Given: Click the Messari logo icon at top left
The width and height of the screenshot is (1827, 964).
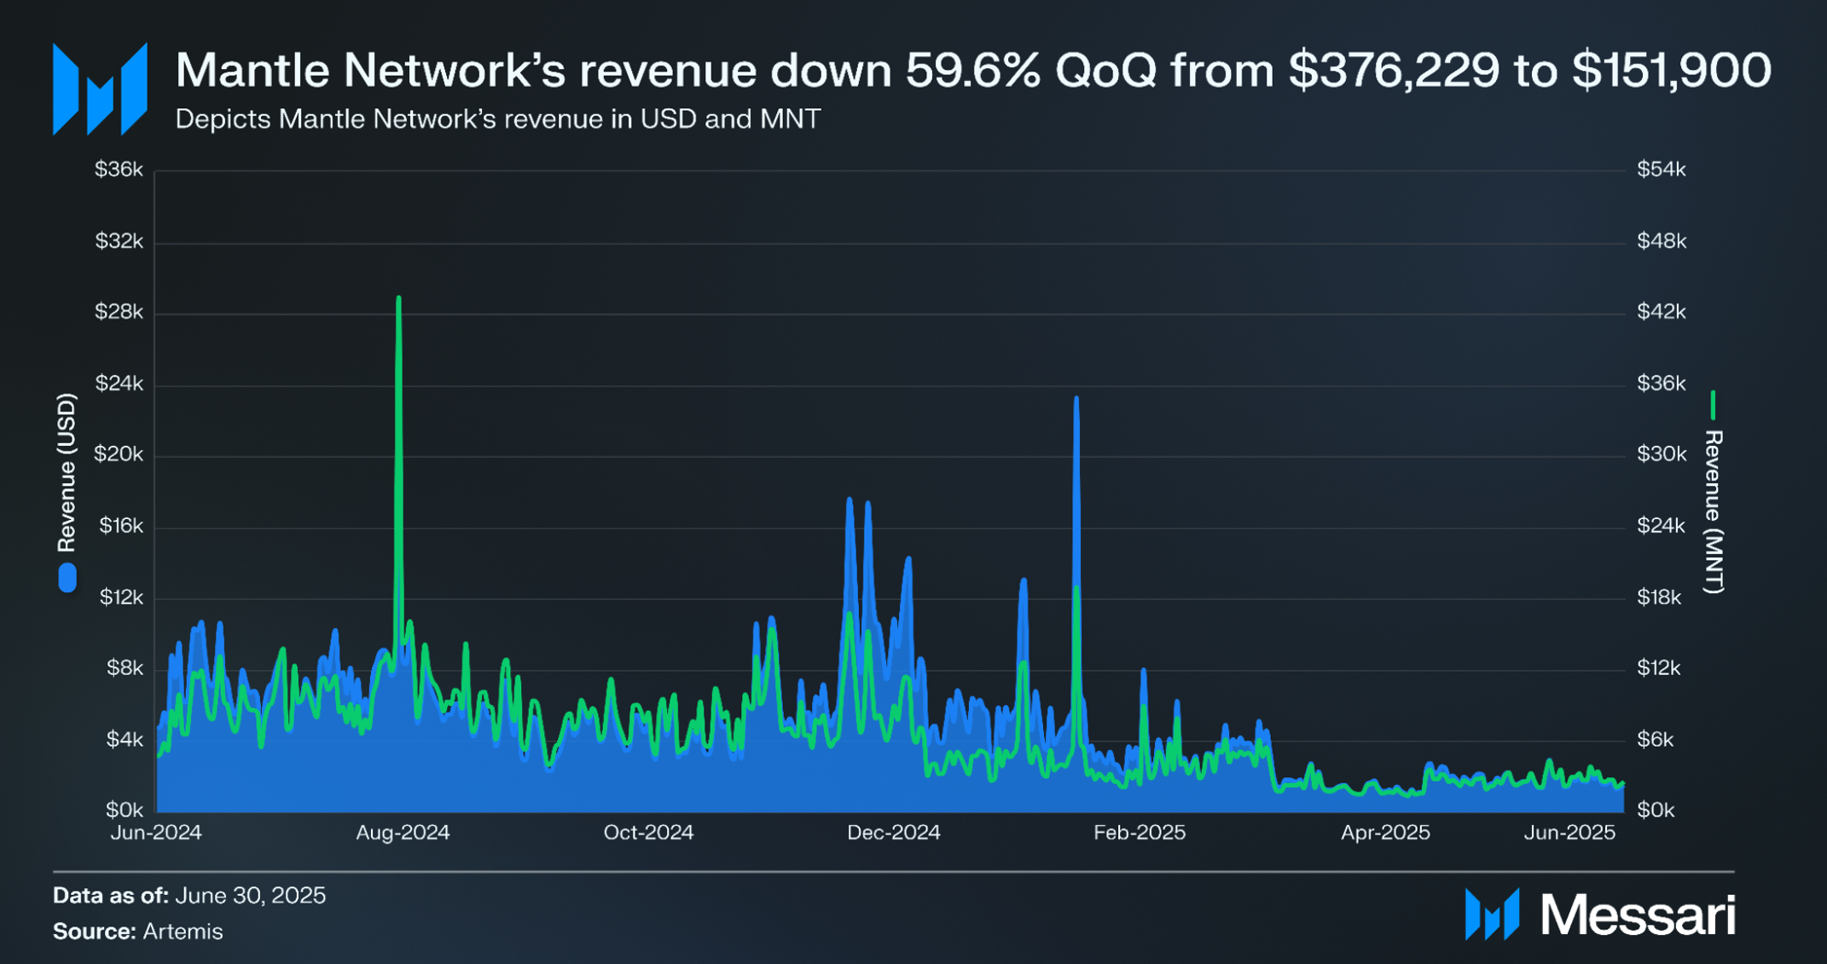Looking at the screenshot, I should (x=100, y=89).
